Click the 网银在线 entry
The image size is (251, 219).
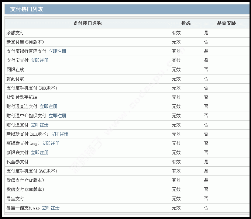15,70
